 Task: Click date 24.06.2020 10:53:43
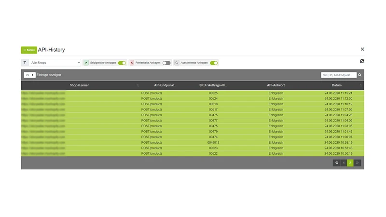pyautogui.click(x=338, y=148)
